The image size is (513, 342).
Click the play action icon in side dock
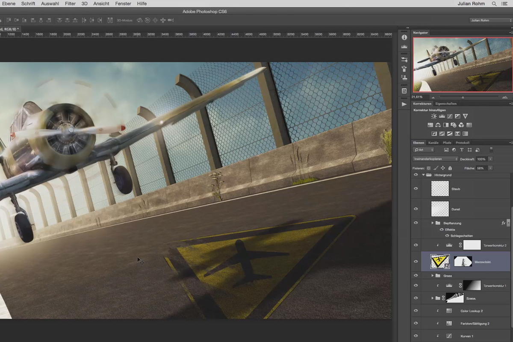(x=404, y=104)
